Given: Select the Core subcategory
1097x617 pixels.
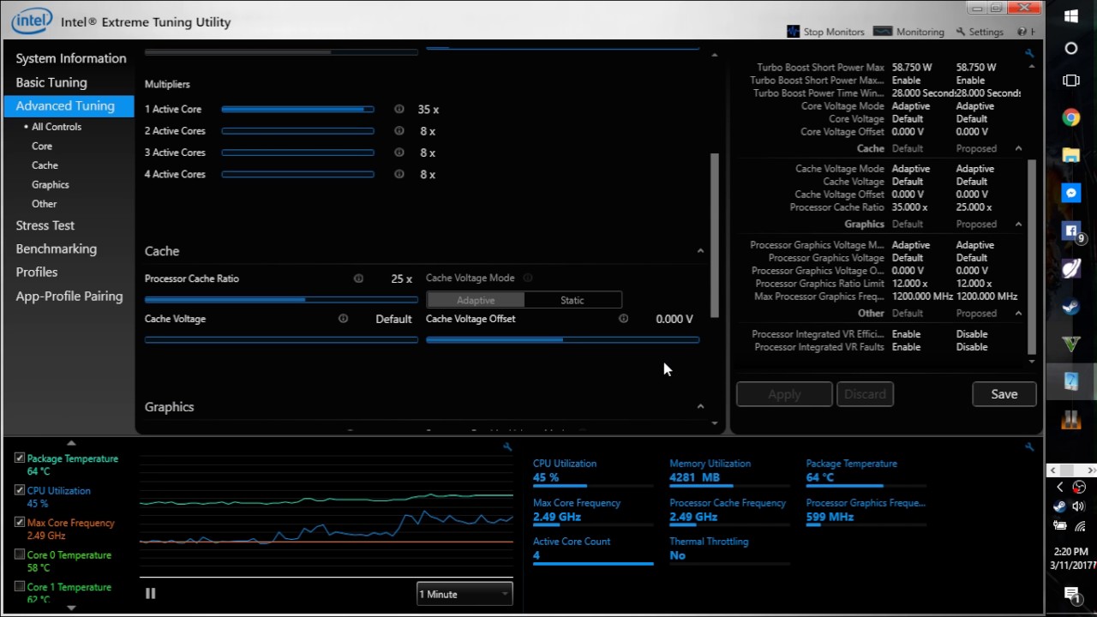Looking at the screenshot, I should [42, 146].
